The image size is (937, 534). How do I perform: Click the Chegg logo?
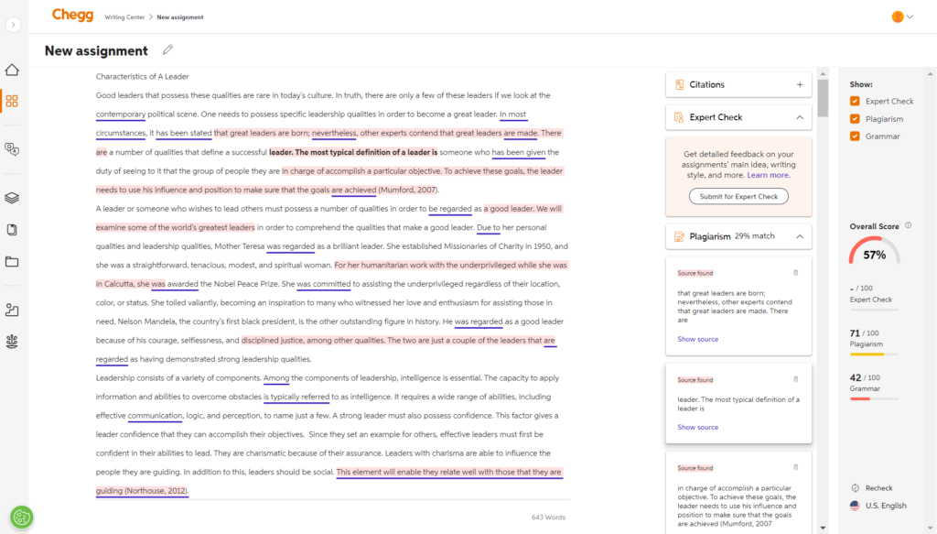click(x=72, y=16)
